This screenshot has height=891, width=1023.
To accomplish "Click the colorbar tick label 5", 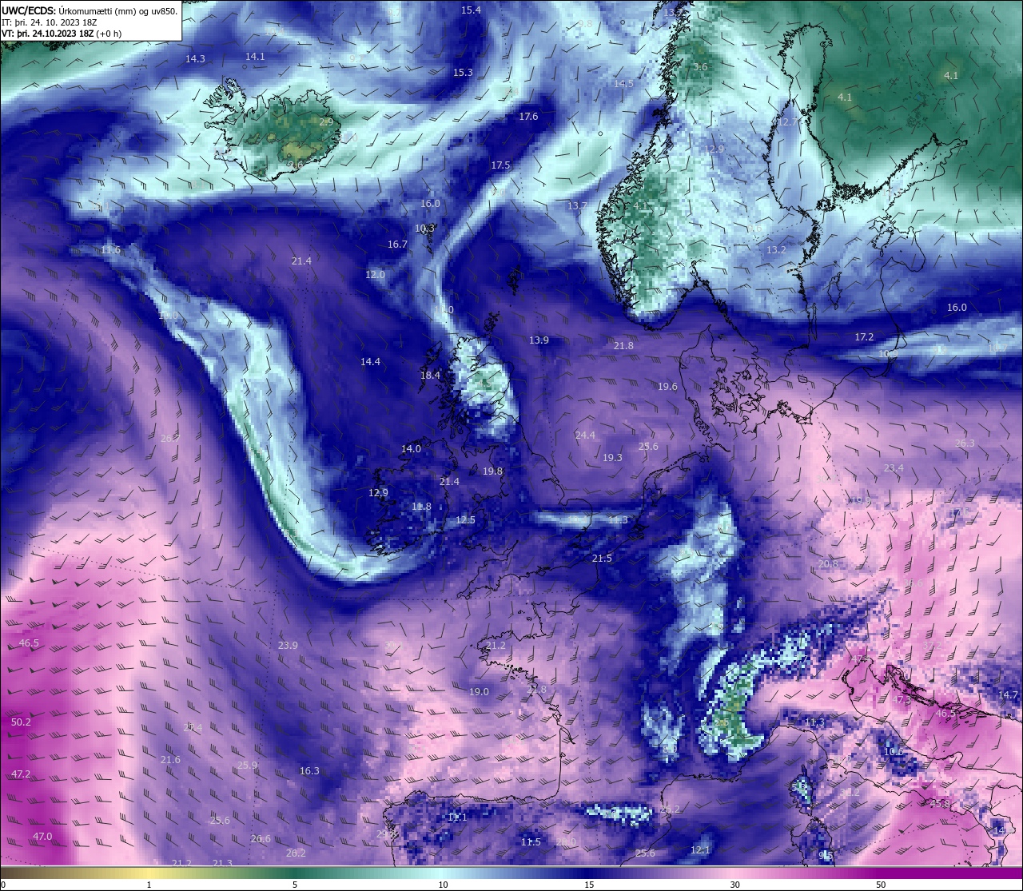I will 295,885.
